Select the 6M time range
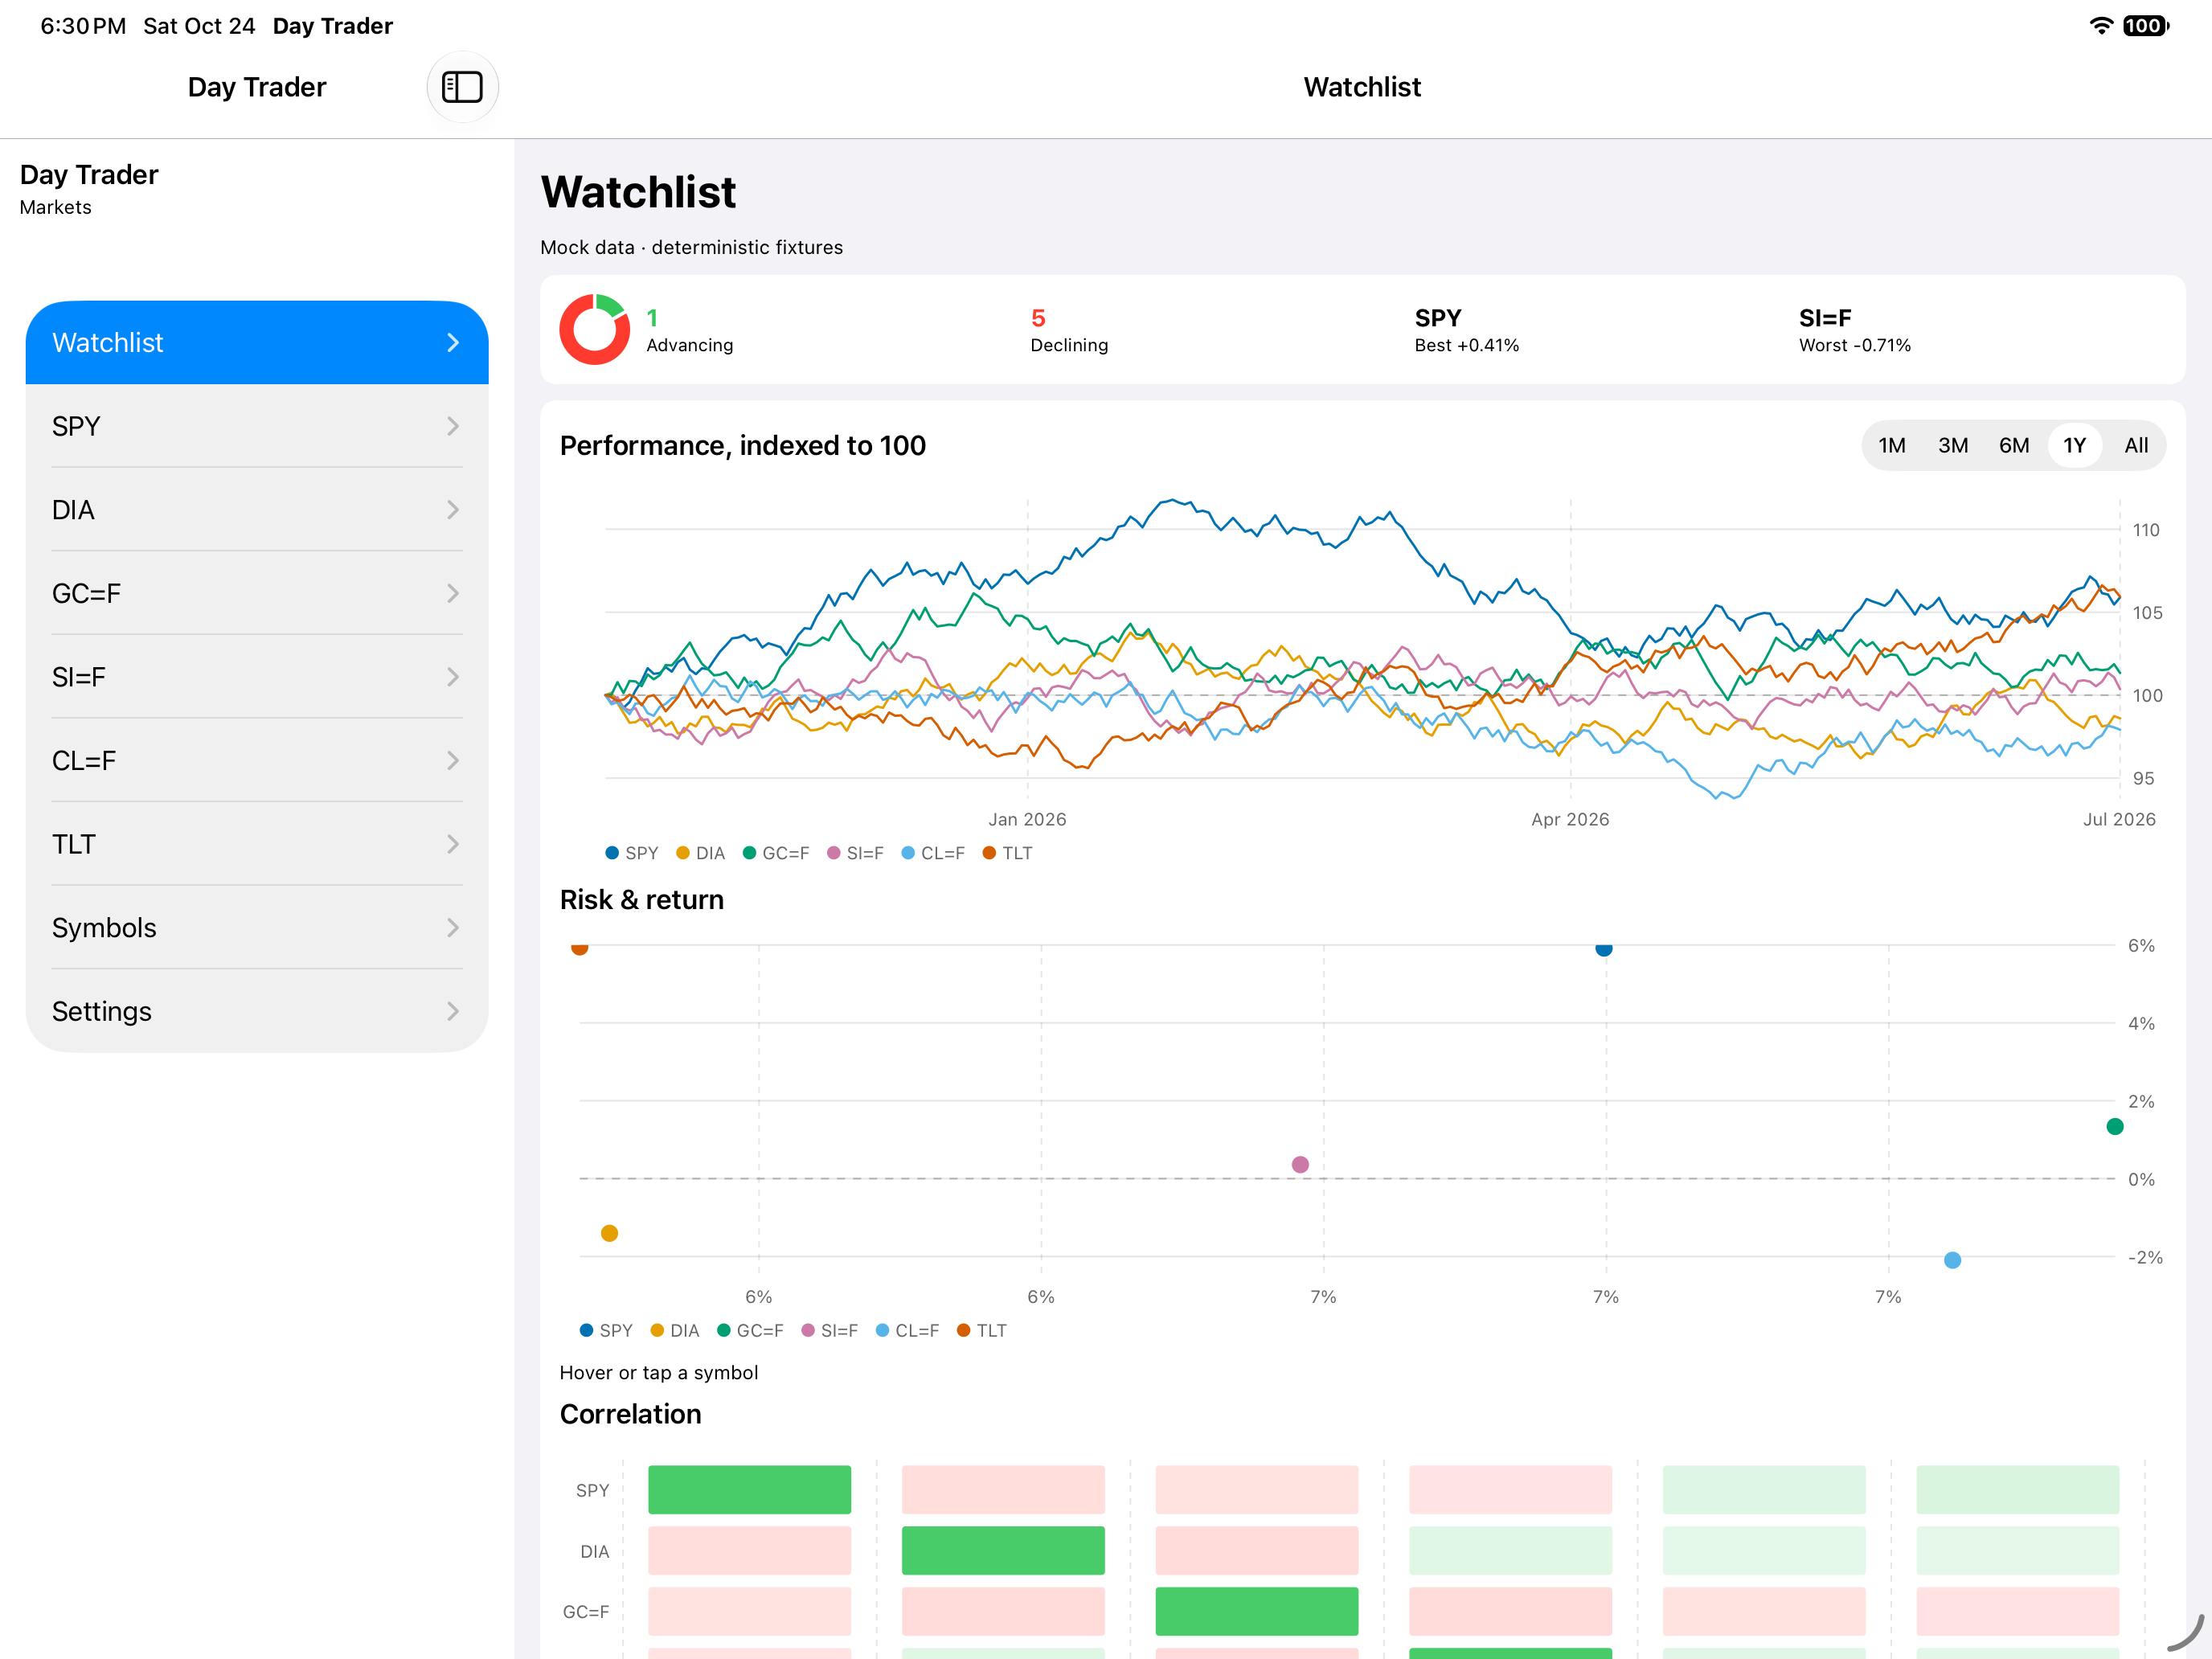 [x=2013, y=445]
